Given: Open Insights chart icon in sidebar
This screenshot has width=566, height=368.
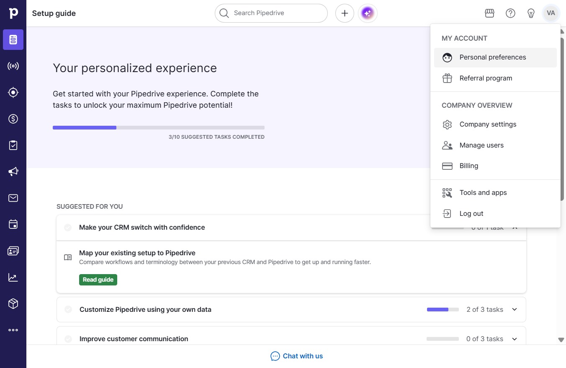Looking at the screenshot, I should pos(13,277).
